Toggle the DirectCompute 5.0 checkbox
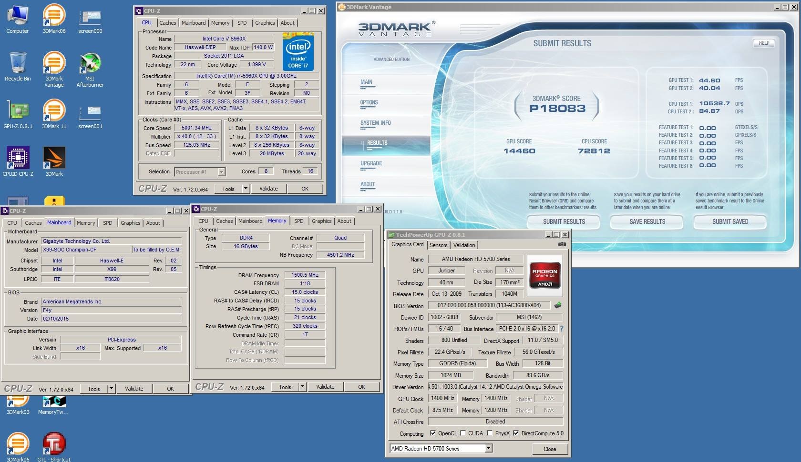This screenshot has width=801, height=462. coord(515,433)
